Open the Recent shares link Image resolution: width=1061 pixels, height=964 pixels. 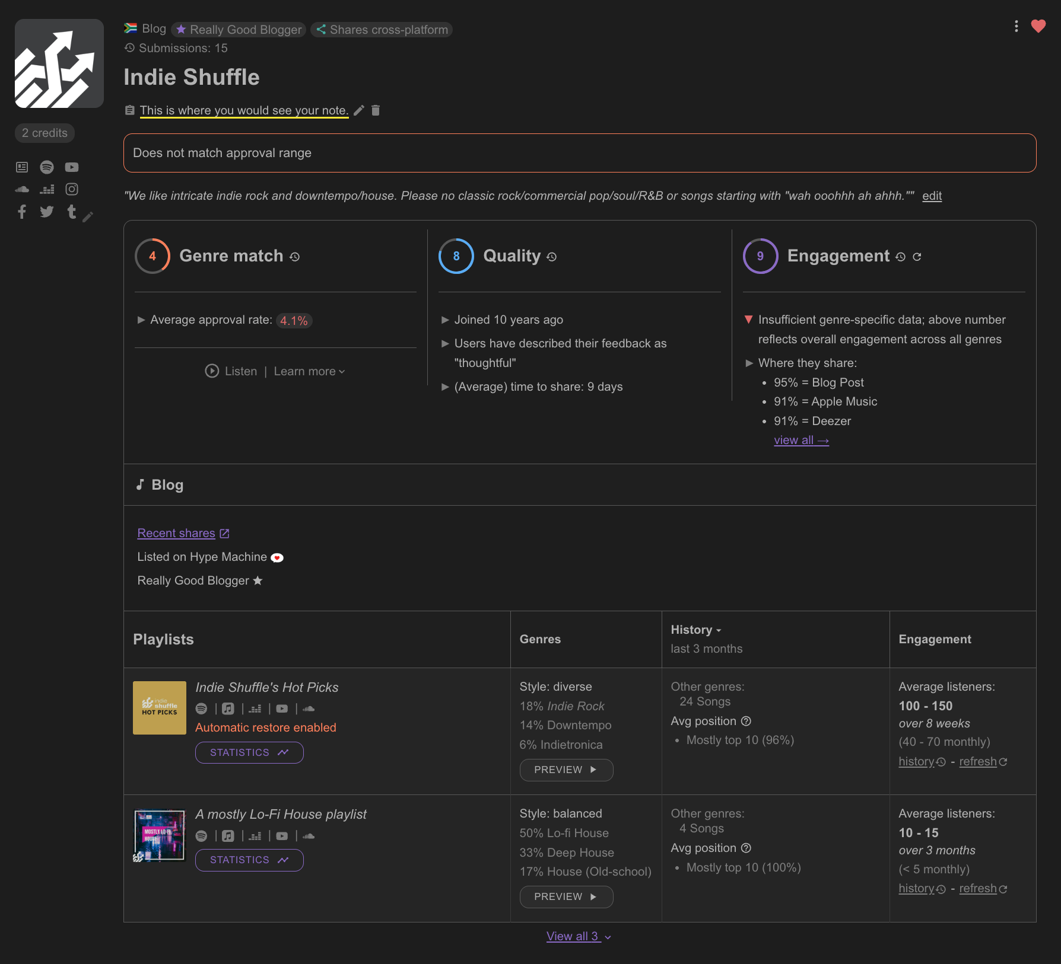point(176,533)
